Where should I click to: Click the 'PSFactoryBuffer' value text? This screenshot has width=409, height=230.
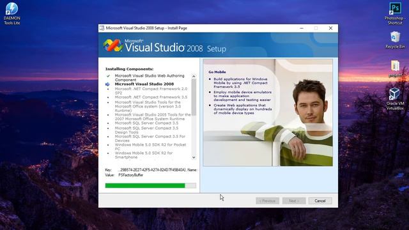[x=130, y=175]
